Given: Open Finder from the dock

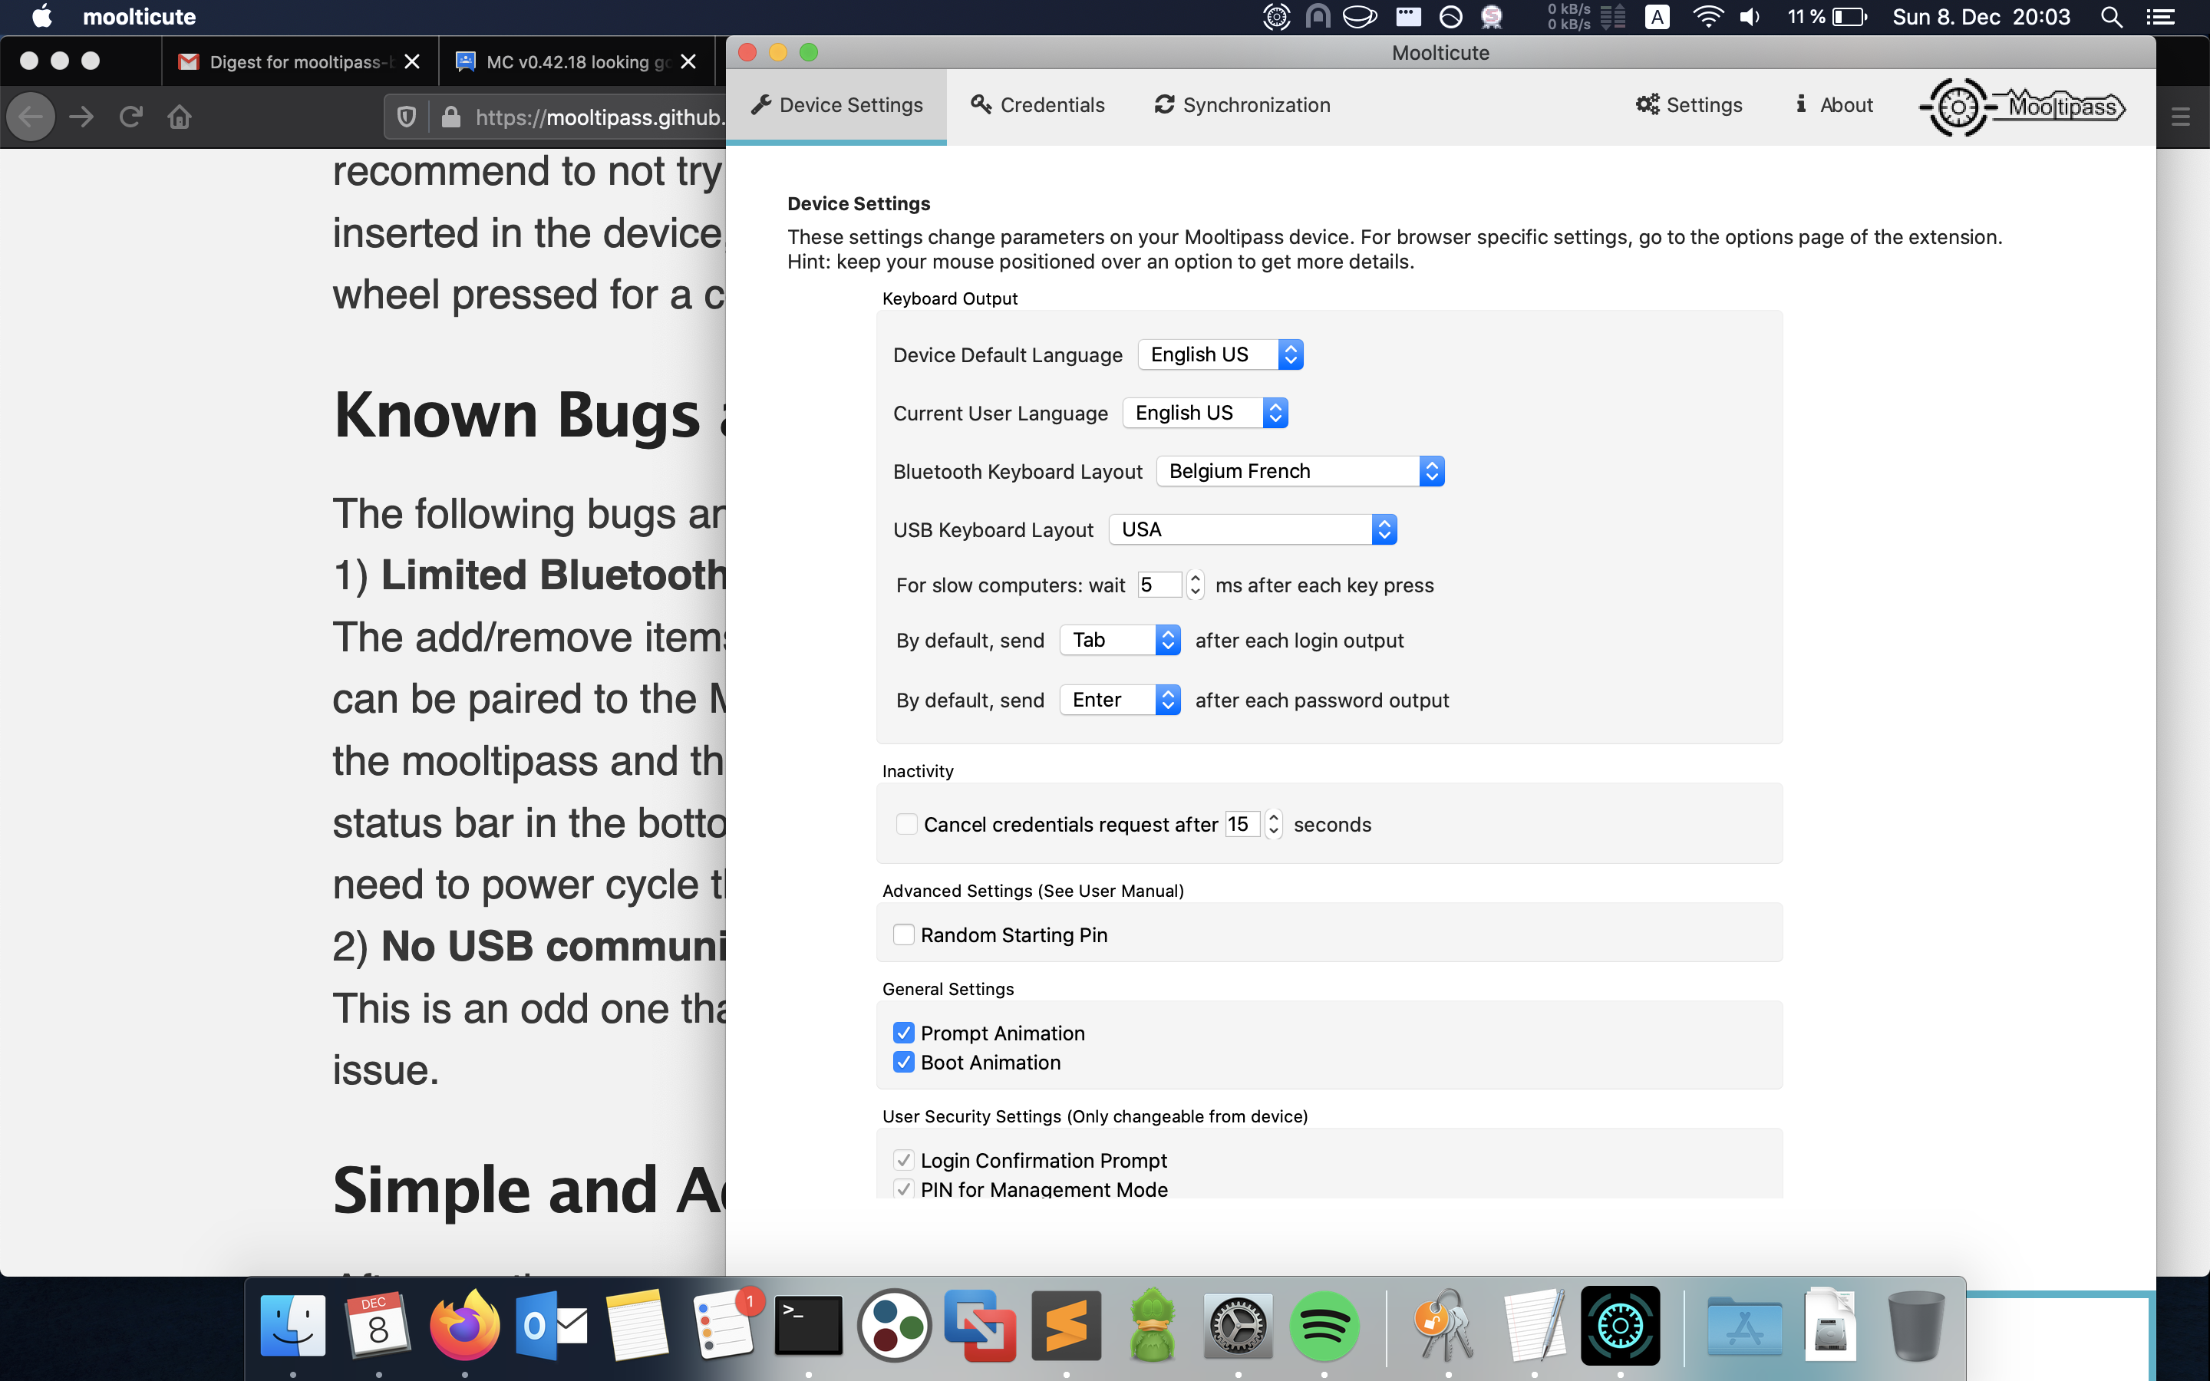Looking at the screenshot, I should (x=293, y=1325).
